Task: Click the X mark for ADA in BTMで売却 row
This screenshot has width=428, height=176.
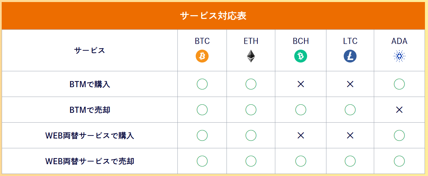Action: [399, 110]
